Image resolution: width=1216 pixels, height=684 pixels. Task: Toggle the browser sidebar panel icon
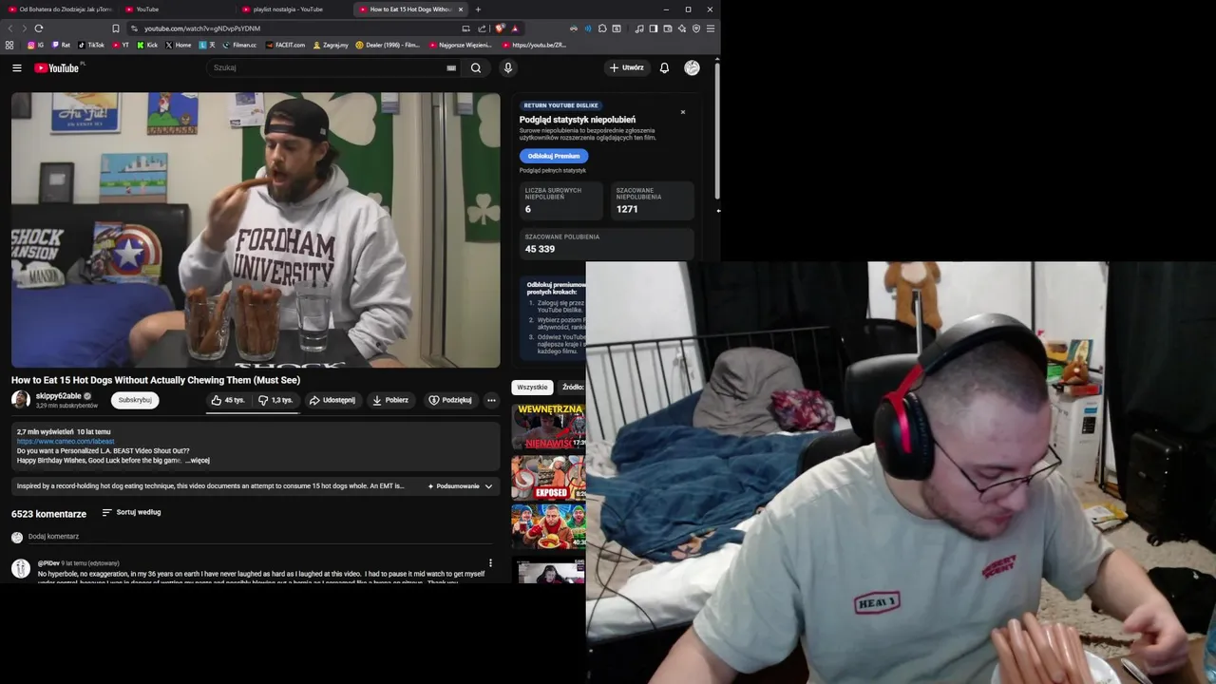tap(654, 28)
